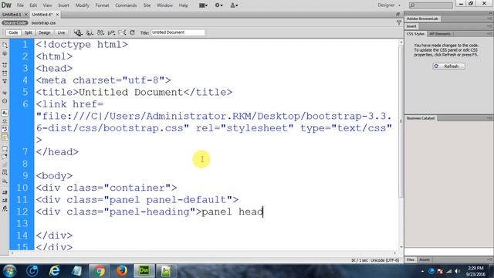
Task: Open the Open Documents list icon
Action: (5, 45)
